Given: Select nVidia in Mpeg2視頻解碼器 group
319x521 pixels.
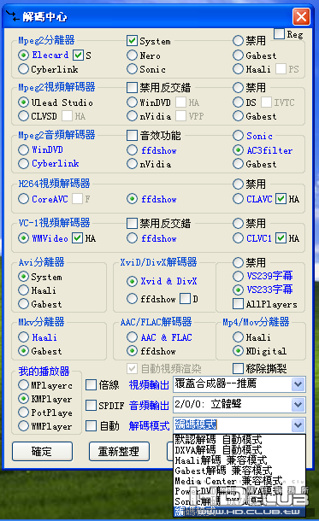Looking at the screenshot, I should click(x=132, y=116).
